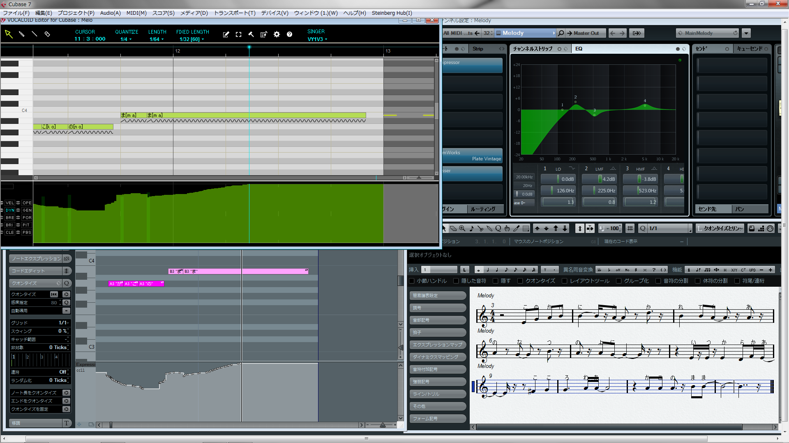Screen dimensions: 789x443
Task: Open the MainMelody preset dropdown arrow
Action: pos(746,33)
